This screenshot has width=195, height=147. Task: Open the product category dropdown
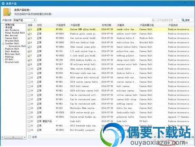(x=25, y=20)
